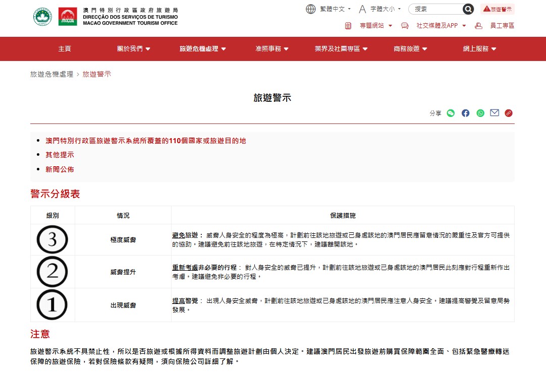Screen dimensions: 546x372
Task: Click the globe language icon
Action: coord(311,9)
